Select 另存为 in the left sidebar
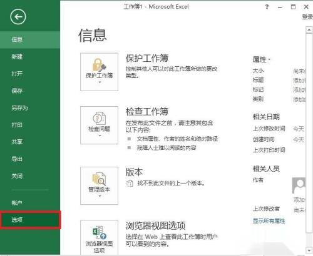 [x=30, y=108]
